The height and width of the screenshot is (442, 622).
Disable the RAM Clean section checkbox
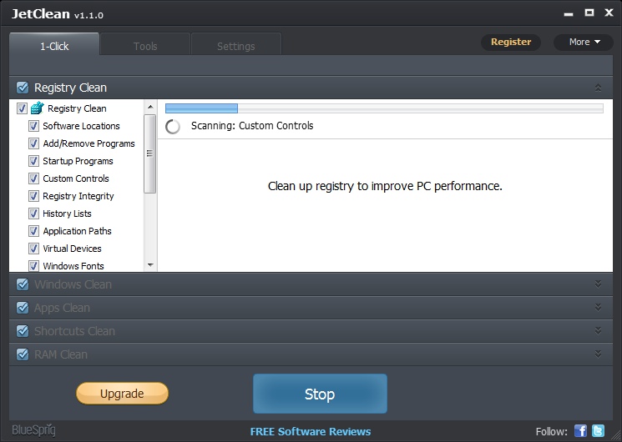[23, 354]
